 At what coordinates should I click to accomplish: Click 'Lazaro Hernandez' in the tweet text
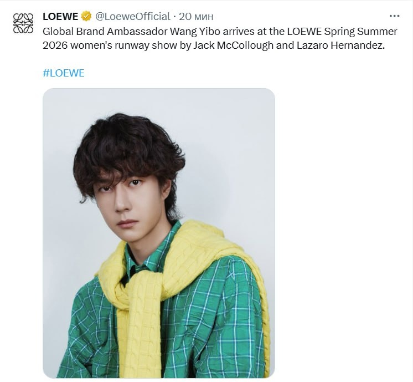point(341,45)
